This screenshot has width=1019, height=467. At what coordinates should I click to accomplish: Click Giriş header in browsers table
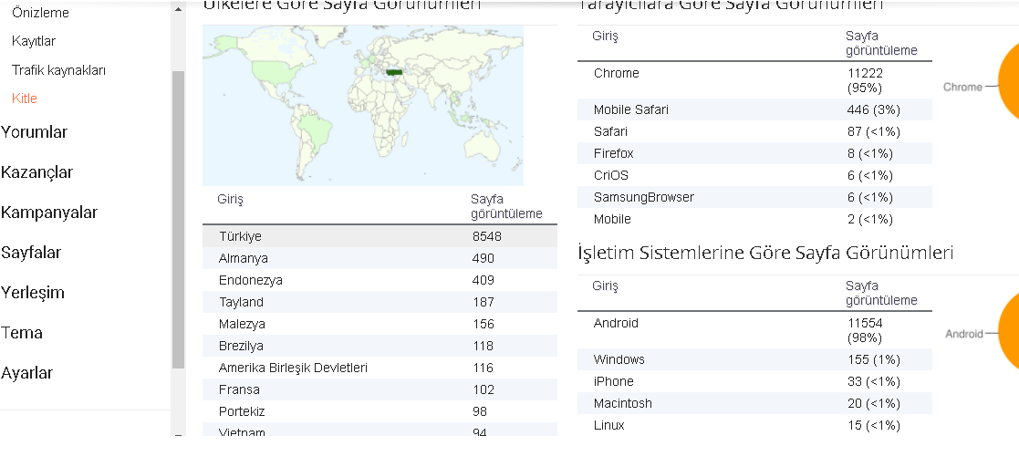pyautogui.click(x=605, y=36)
